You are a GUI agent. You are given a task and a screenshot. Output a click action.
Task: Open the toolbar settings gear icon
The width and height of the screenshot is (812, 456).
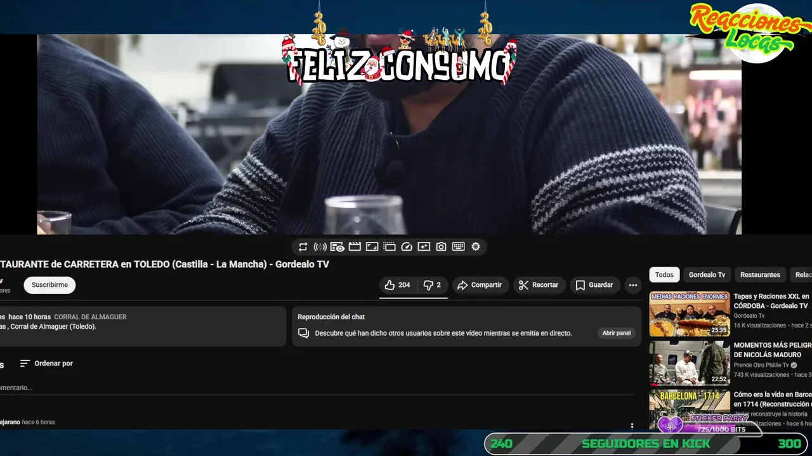tap(476, 247)
